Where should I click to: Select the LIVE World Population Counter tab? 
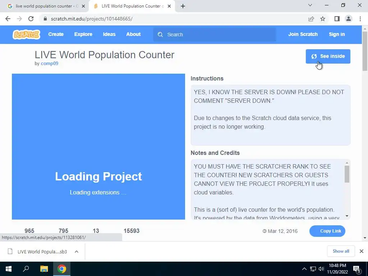tap(132, 6)
